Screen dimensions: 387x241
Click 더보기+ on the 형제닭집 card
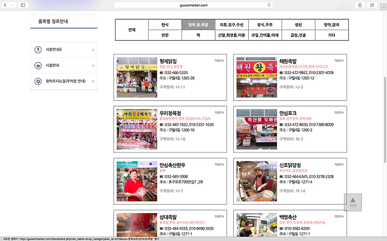click(x=219, y=60)
